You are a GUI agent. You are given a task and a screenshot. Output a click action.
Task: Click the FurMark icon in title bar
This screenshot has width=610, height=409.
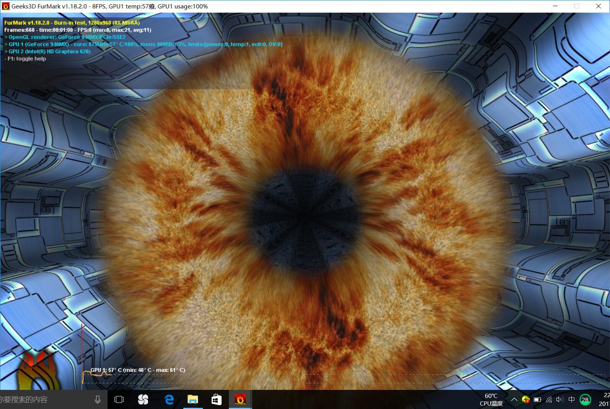pyautogui.click(x=6, y=6)
